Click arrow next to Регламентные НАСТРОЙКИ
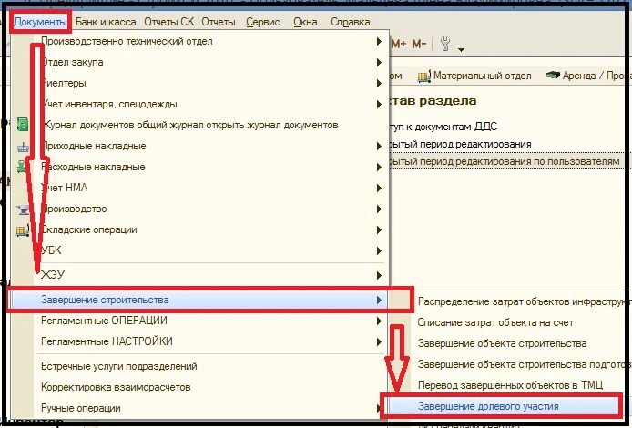 (x=379, y=341)
